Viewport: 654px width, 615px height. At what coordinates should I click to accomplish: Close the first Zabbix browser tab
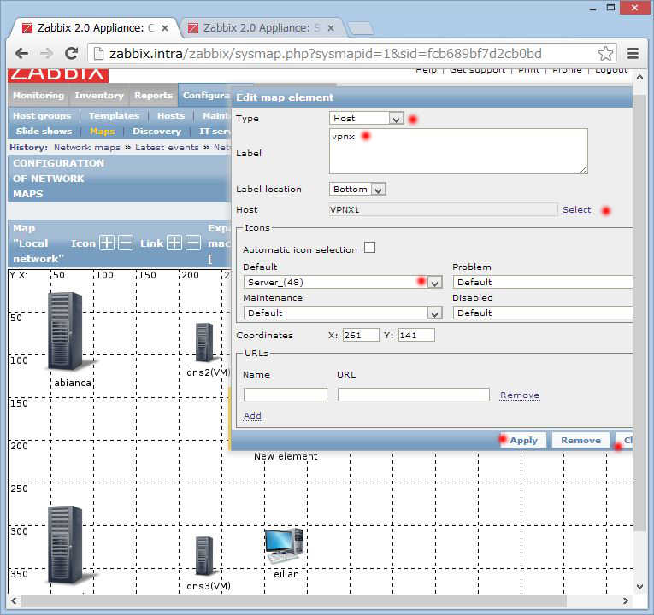(x=165, y=28)
